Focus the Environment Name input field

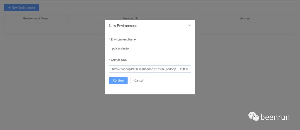[x=150, y=48]
